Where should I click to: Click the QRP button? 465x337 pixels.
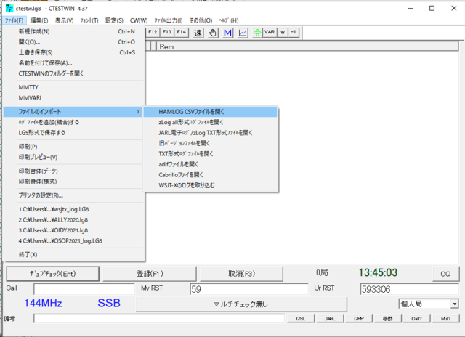[359, 319]
